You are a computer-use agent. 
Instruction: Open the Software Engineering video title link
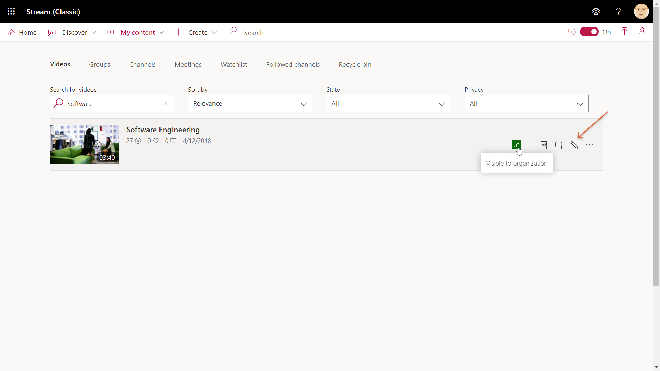[x=163, y=130]
